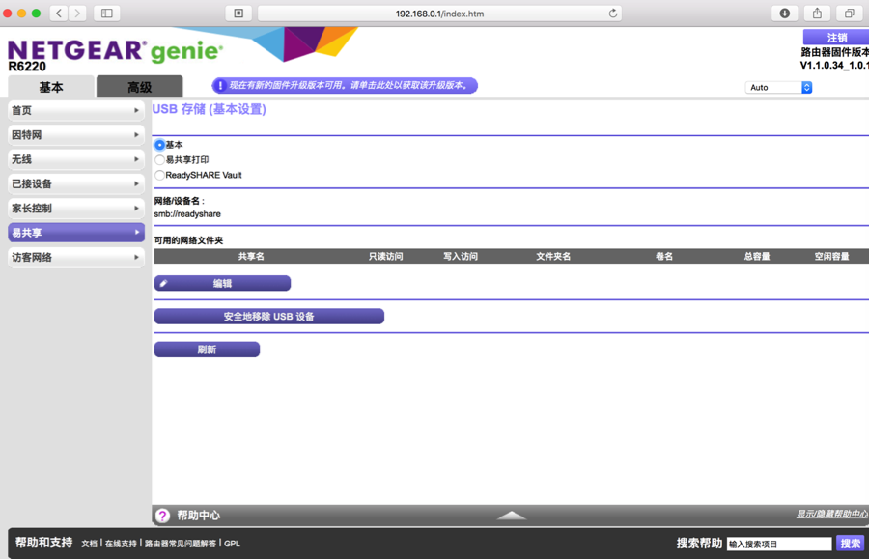
Task: Click the firmware alert exclamation icon
Action: tap(220, 85)
